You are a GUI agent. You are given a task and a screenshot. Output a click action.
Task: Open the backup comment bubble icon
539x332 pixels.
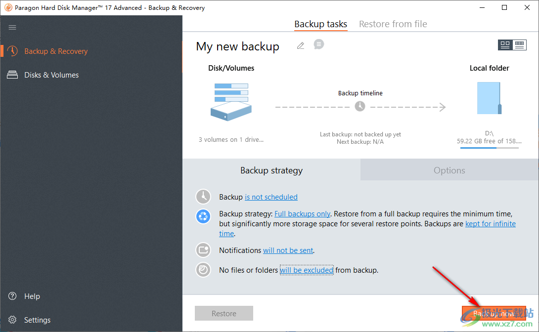(x=318, y=44)
